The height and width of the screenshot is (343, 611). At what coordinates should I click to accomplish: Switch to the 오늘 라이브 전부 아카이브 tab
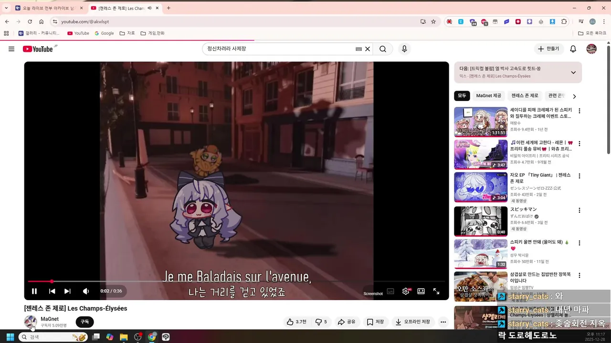pos(49,8)
